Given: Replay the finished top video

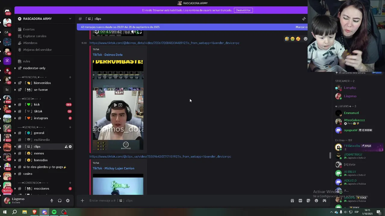Looking at the screenshot, I should pyautogui.click(x=97, y=32).
